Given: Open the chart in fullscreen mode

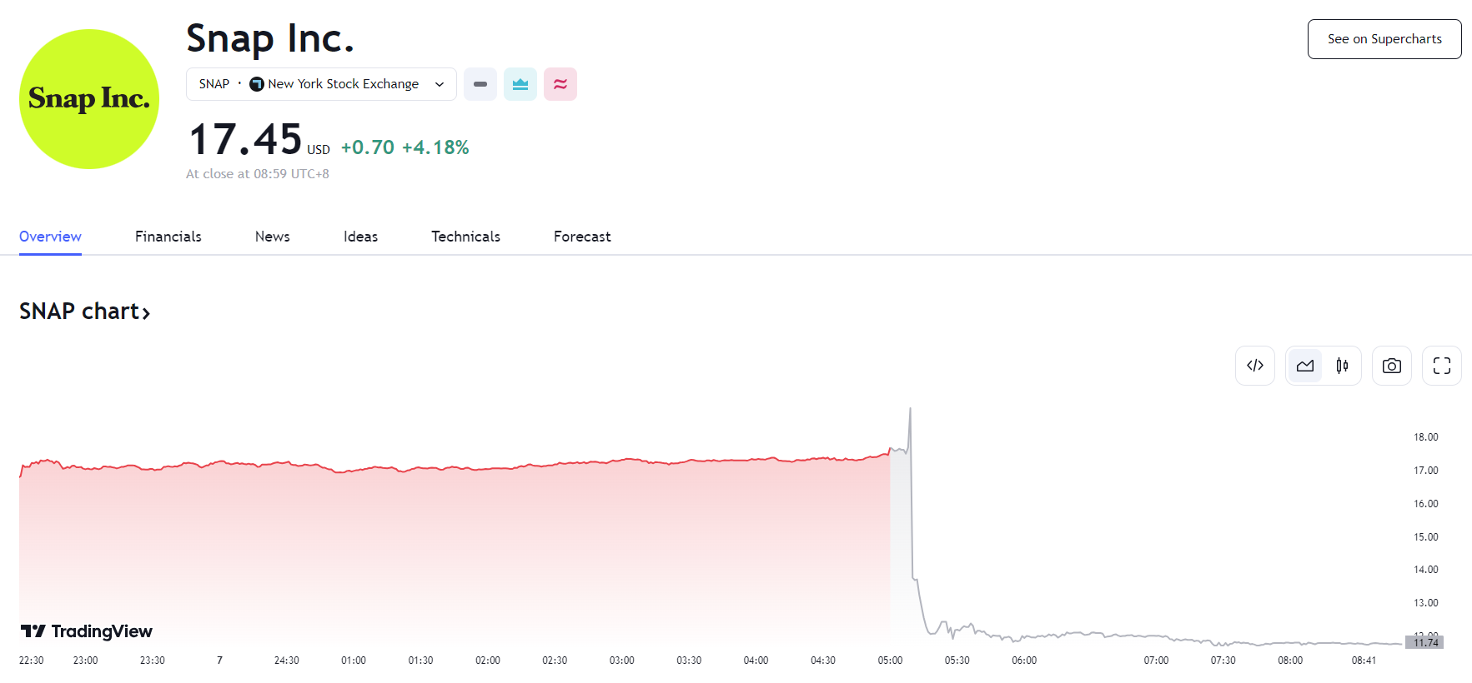Looking at the screenshot, I should point(1441,366).
